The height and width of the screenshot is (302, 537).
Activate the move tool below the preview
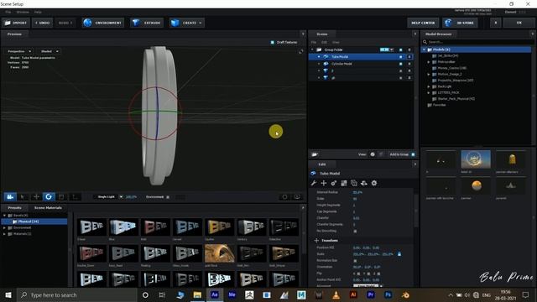pos(36,197)
